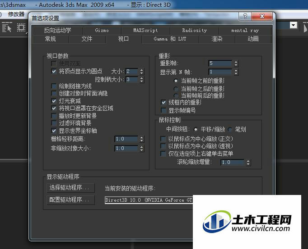
Task: Uncheck 灯光衰减 checkbox
Action: pyautogui.click(x=54, y=101)
